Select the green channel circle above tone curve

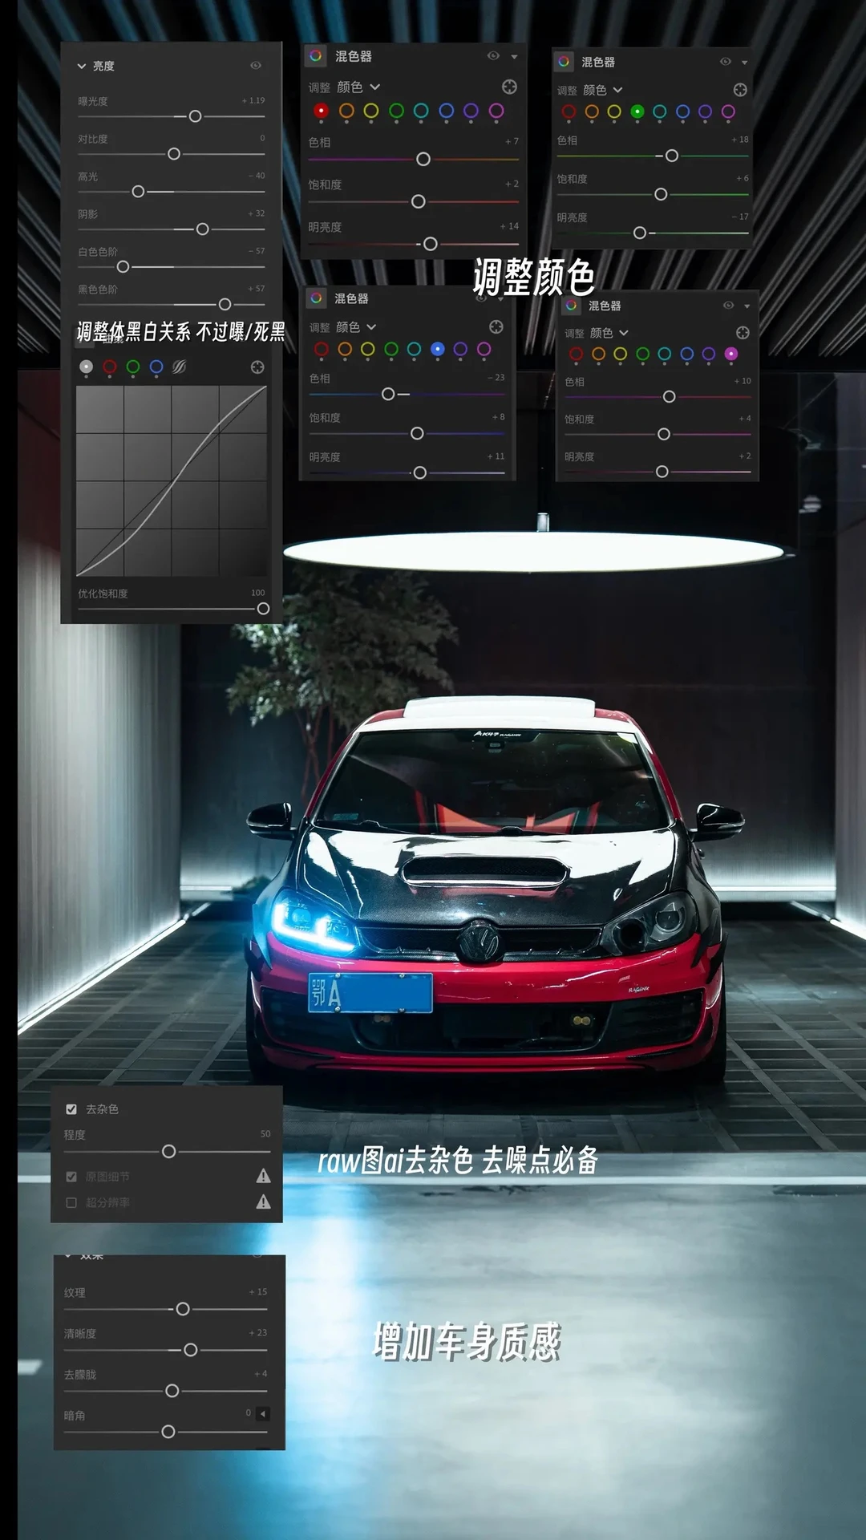click(133, 367)
